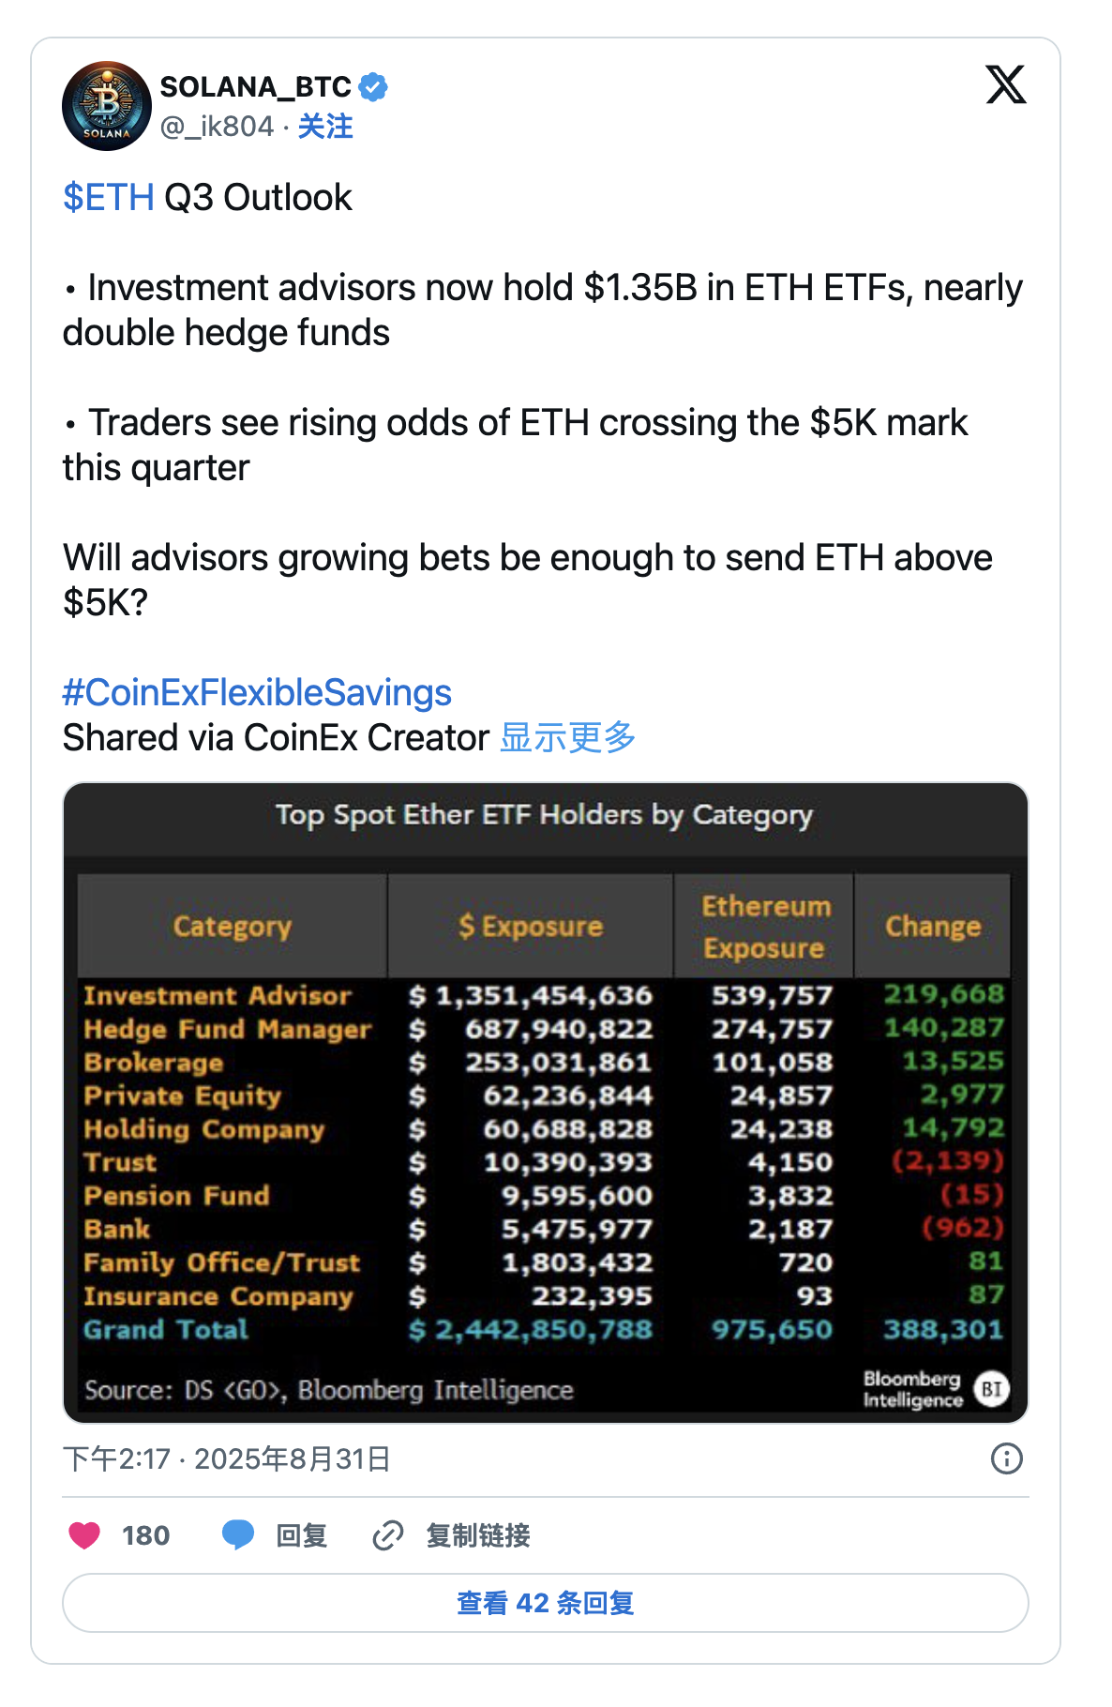View all 42 replies button

(545, 1603)
